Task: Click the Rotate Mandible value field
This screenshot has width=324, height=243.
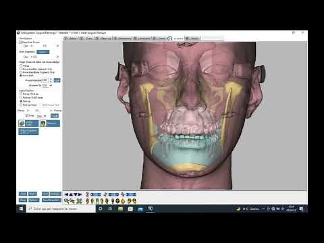Action: click(x=45, y=80)
